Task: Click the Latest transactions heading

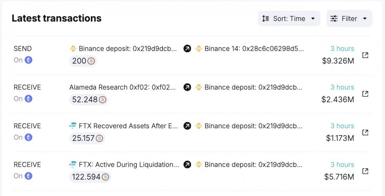Action: pos(57,18)
